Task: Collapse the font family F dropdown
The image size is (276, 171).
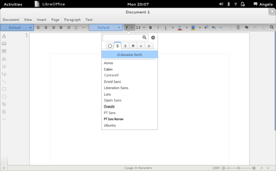Action: pyautogui.click(x=129, y=28)
